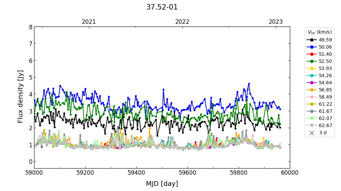Click the gray X 3 sigma marker

312,133
